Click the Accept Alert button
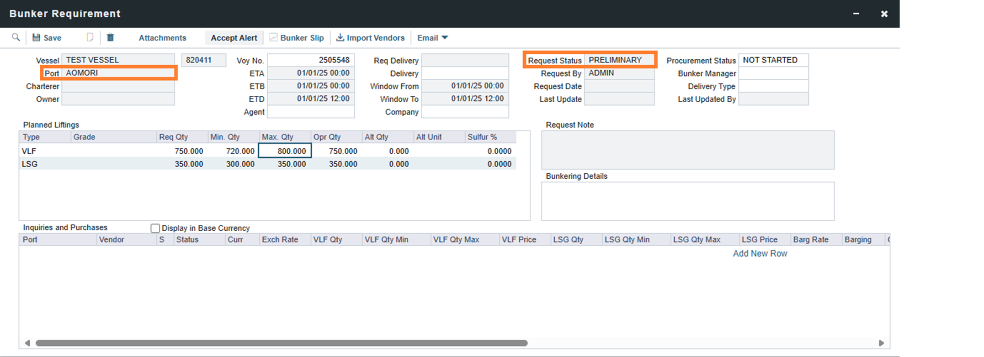Viewport: 984px width, 357px height. point(234,38)
